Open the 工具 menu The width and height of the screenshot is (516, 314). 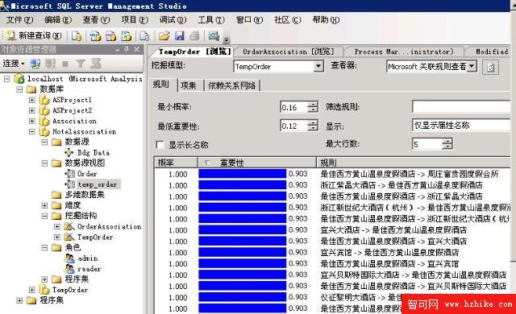[x=211, y=20]
